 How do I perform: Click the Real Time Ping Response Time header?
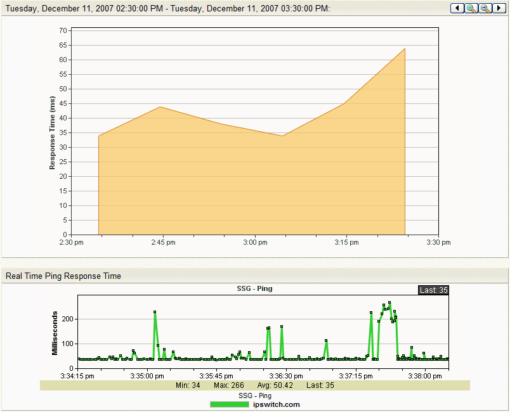click(x=63, y=276)
